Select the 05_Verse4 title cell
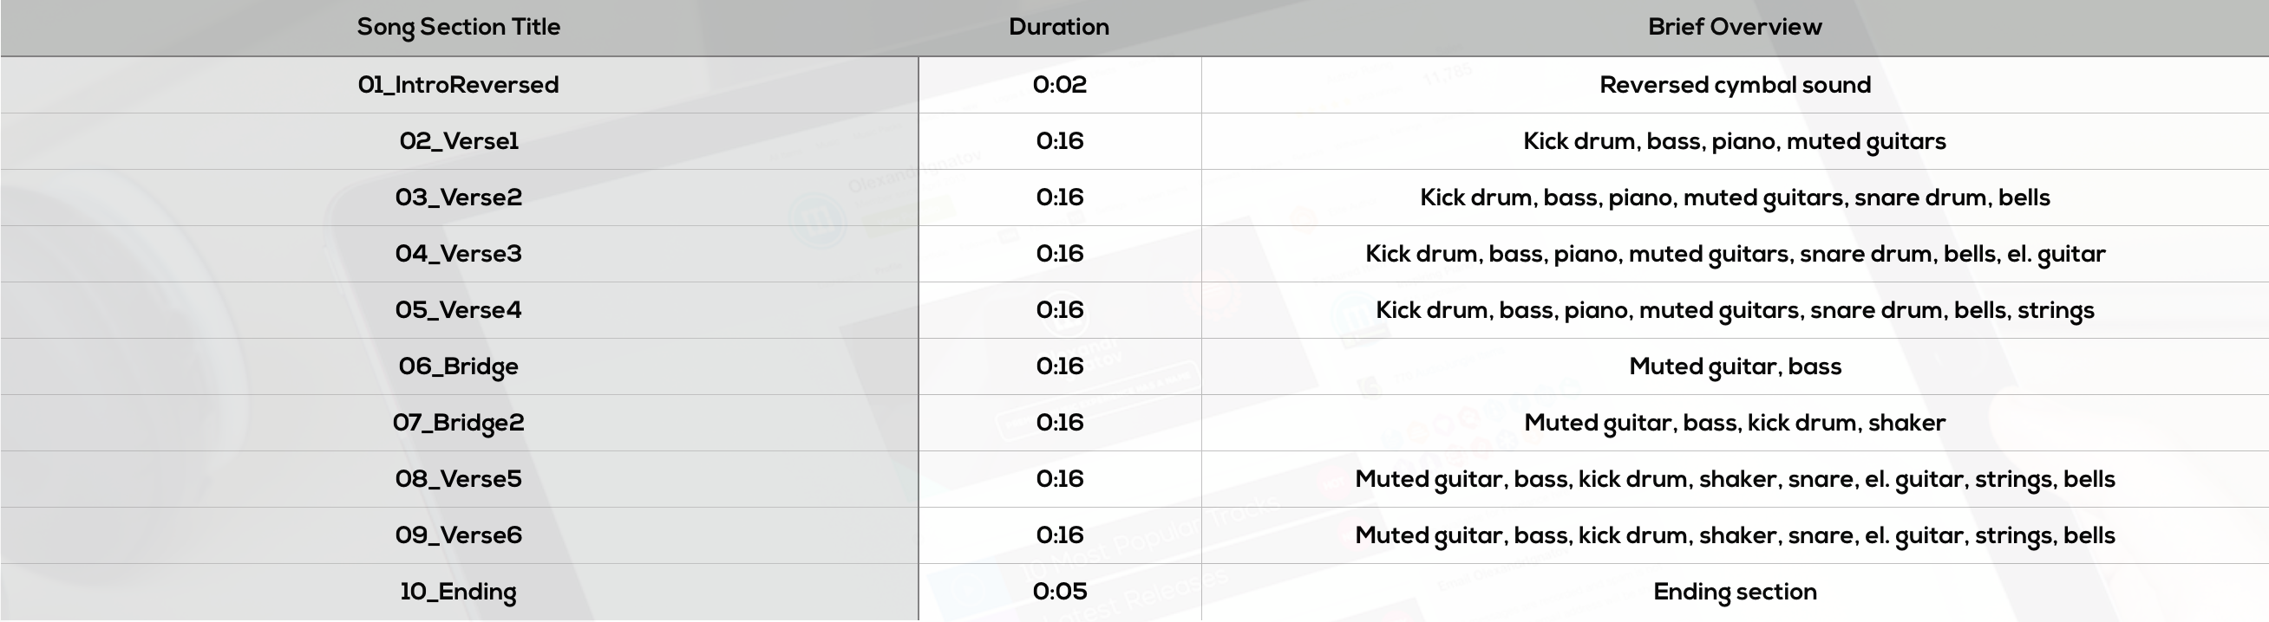Viewport: 2269px width, 622px height. pyautogui.click(x=458, y=310)
